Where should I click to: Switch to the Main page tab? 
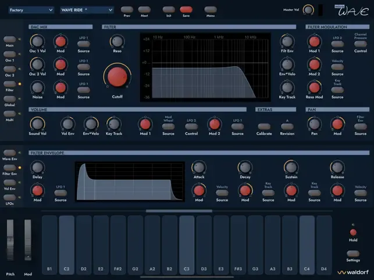pos(9,39)
